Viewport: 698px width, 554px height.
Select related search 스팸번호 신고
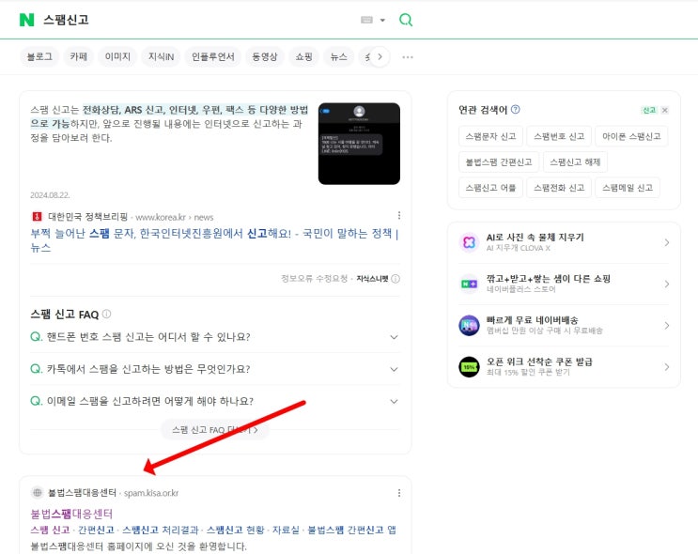pyautogui.click(x=559, y=136)
